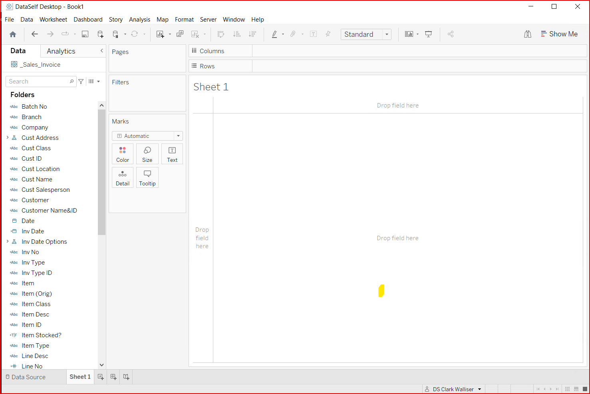Collapse the Data pane with the chevron

[102, 51]
